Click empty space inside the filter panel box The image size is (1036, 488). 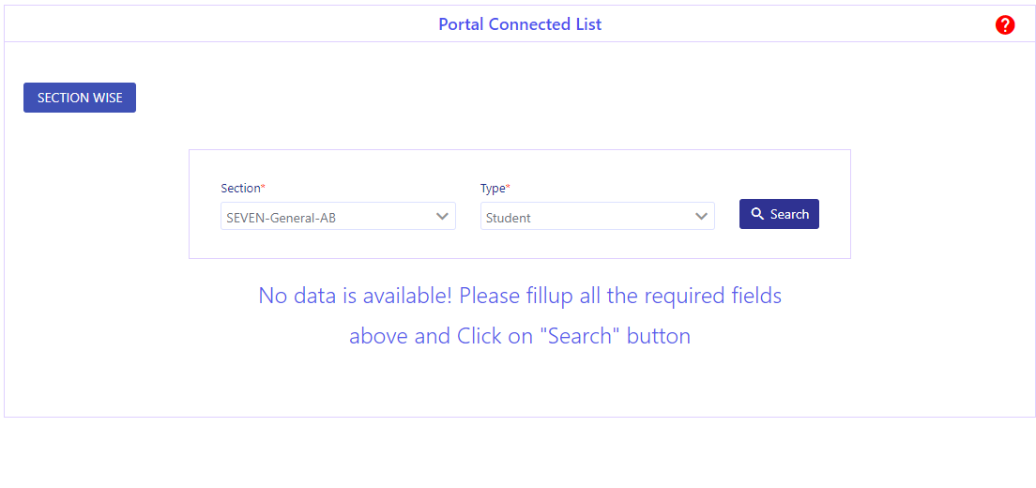tap(520, 243)
